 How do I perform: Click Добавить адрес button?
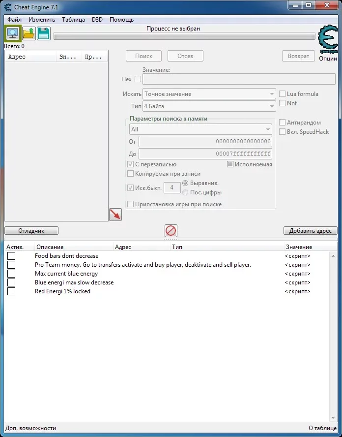[x=310, y=231]
